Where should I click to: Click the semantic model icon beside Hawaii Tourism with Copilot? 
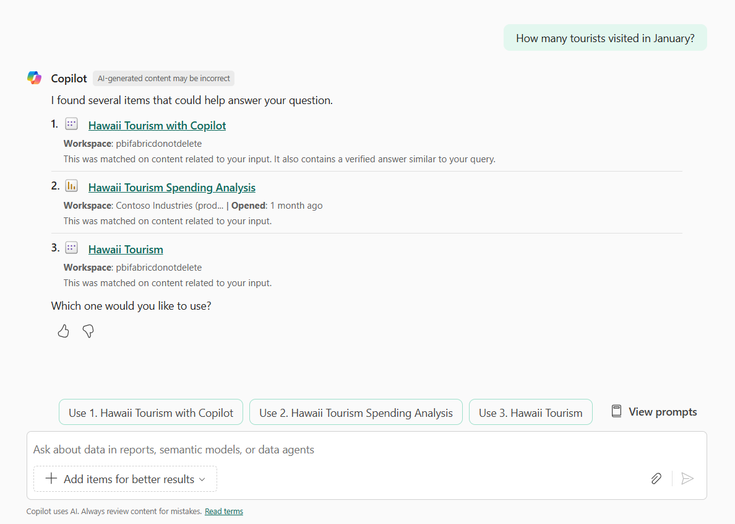[x=71, y=124]
